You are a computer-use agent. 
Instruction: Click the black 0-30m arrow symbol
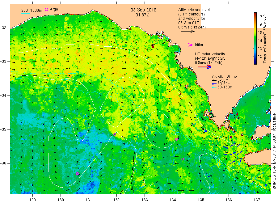tap(214, 80)
